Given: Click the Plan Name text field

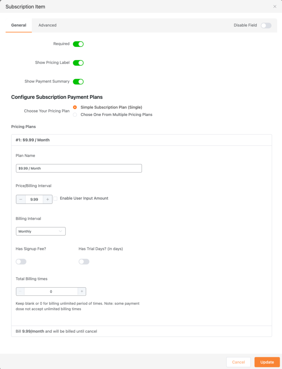Looking at the screenshot, I should pos(79,168).
